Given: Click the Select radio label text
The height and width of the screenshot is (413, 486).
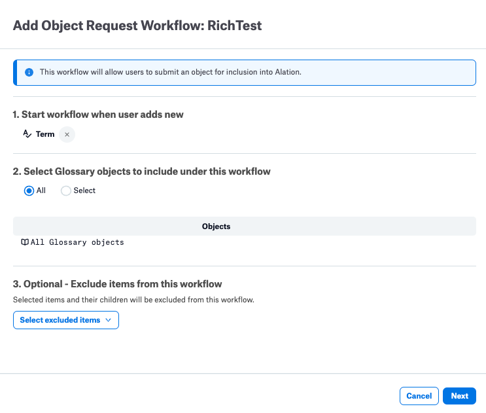Looking at the screenshot, I should 84,190.
